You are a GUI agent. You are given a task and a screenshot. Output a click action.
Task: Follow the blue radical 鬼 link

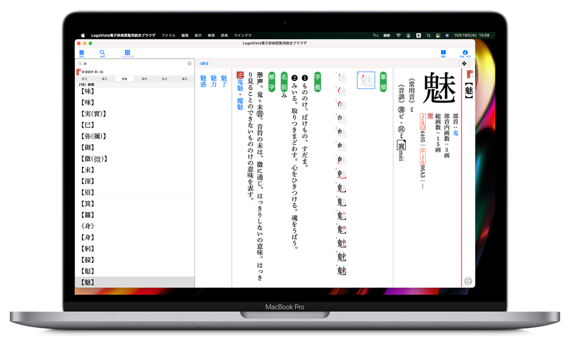tap(455, 133)
